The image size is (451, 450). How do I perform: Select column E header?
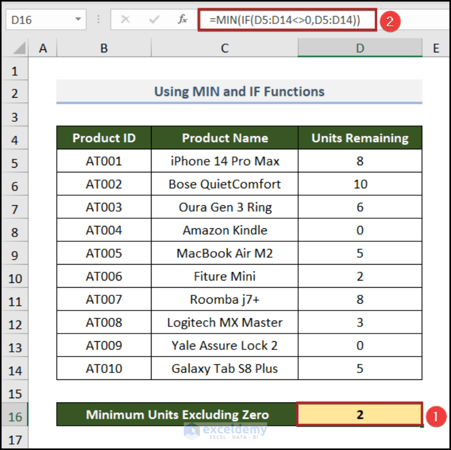pos(436,48)
